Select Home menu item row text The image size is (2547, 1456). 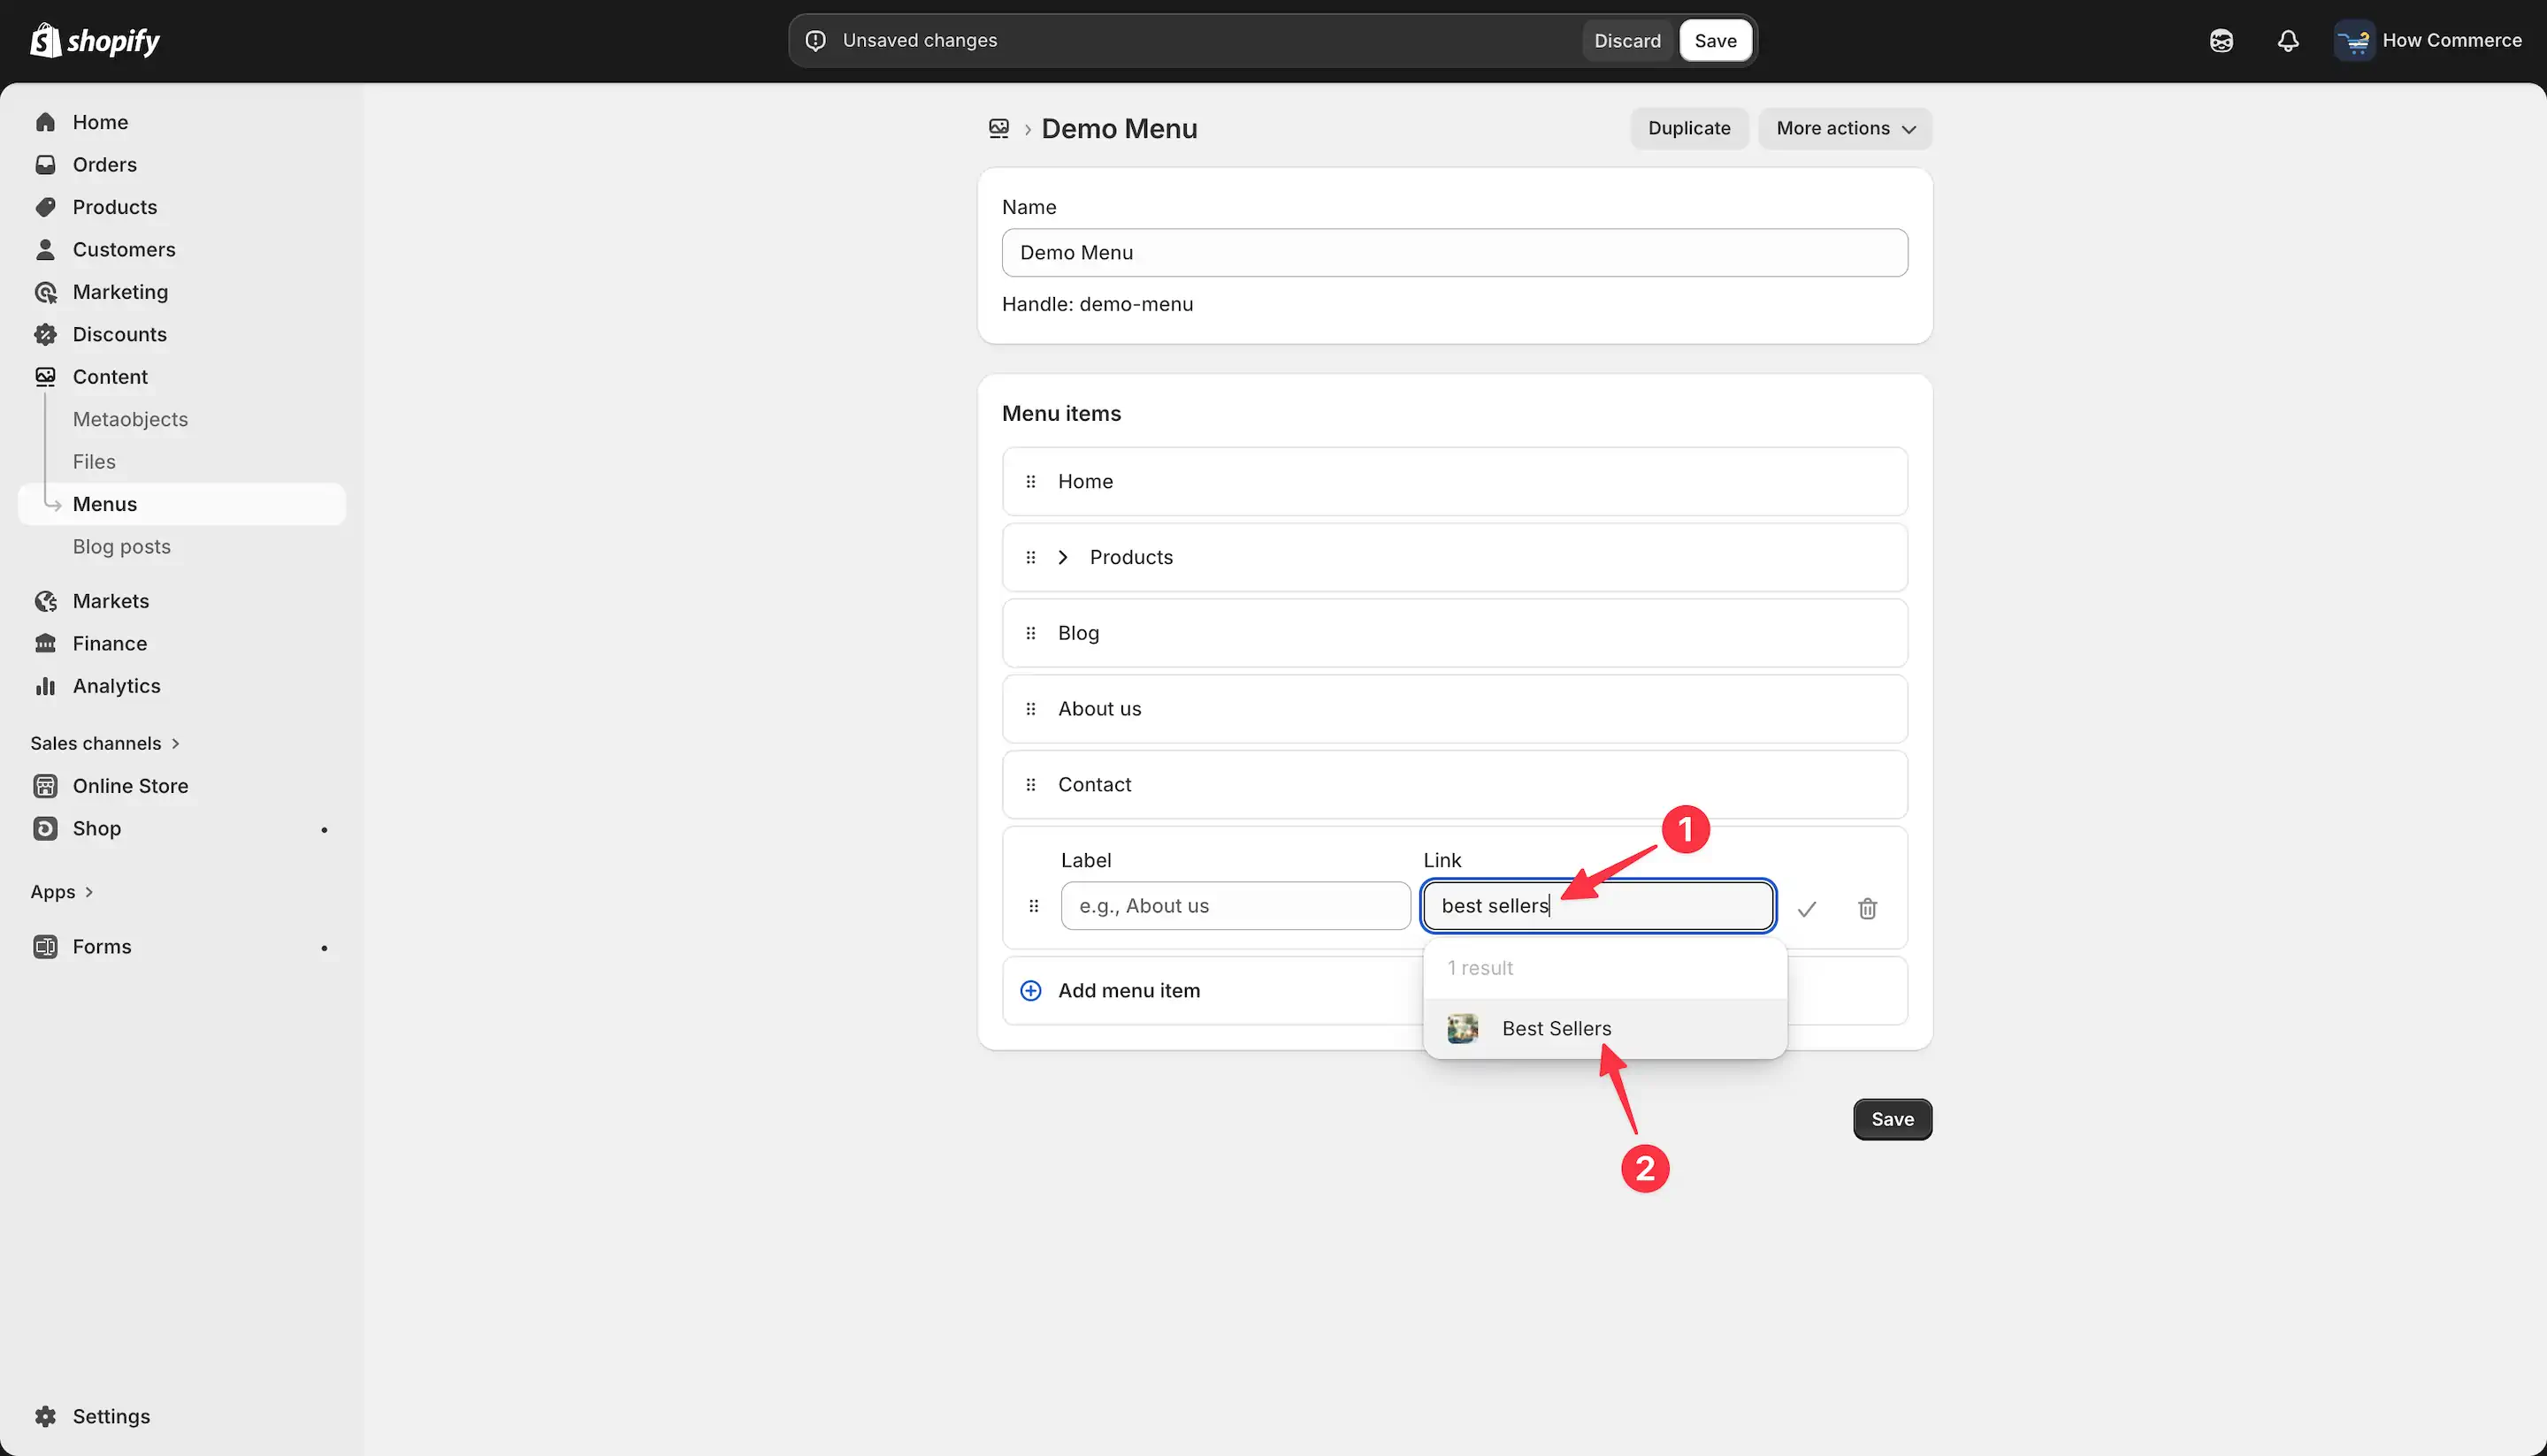(x=1085, y=482)
